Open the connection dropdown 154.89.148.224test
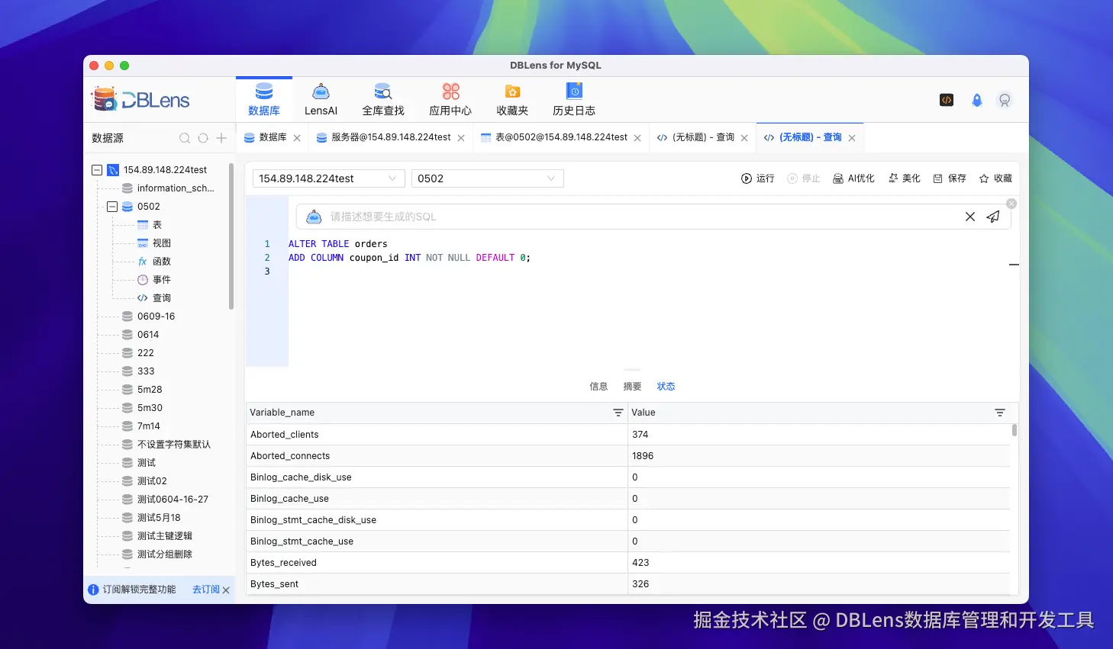This screenshot has width=1113, height=649. [x=329, y=178]
